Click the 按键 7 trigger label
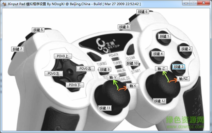This screenshot has width=212, height=133. click(x=17, y=49)
